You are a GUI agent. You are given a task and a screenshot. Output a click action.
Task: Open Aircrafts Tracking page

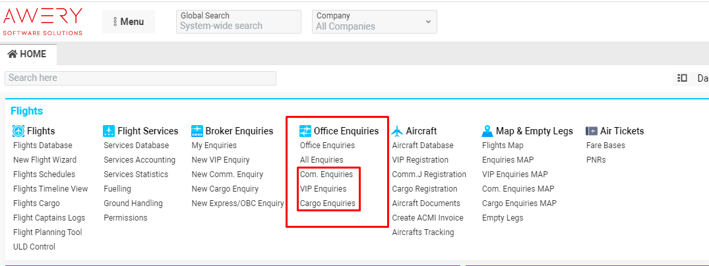(x=423, y=232)
